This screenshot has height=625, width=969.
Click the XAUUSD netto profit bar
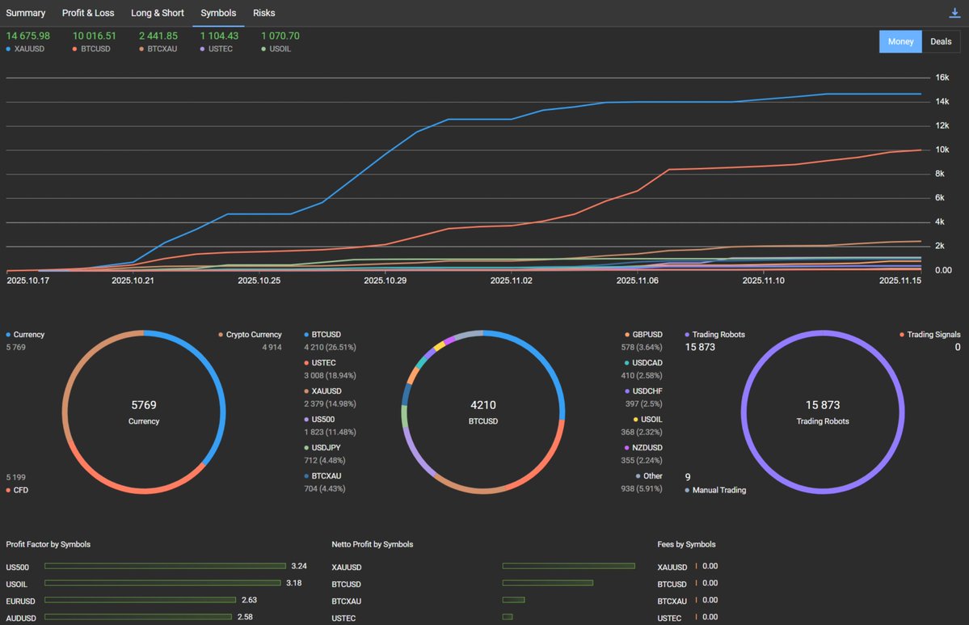(568, 566)
